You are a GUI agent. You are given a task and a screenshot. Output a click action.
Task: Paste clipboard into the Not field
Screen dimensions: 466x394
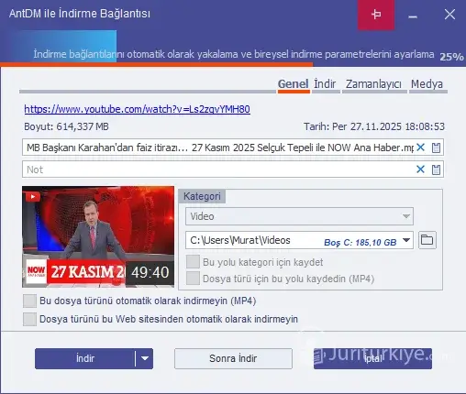click(436, 170)
